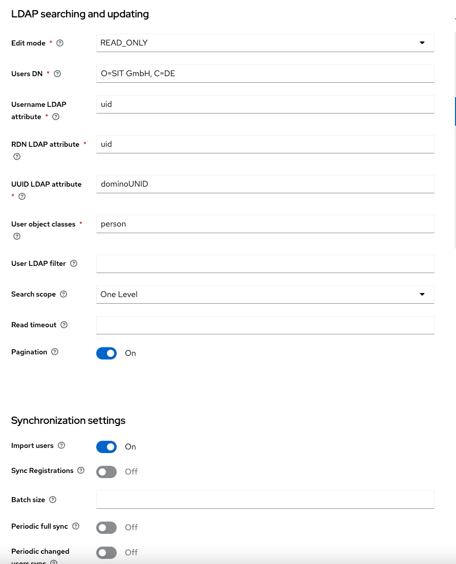Show help for Batch size

point(53,500)
